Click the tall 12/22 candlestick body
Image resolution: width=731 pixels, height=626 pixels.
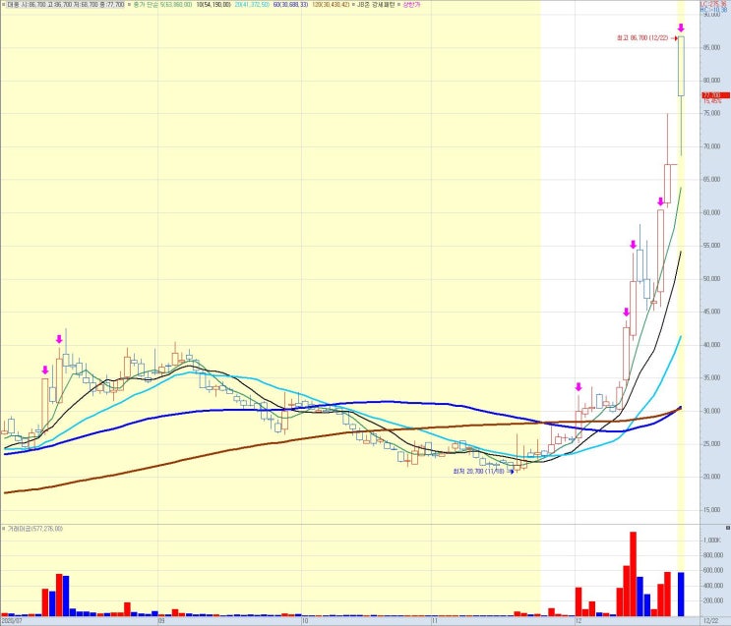coord(681,66)
